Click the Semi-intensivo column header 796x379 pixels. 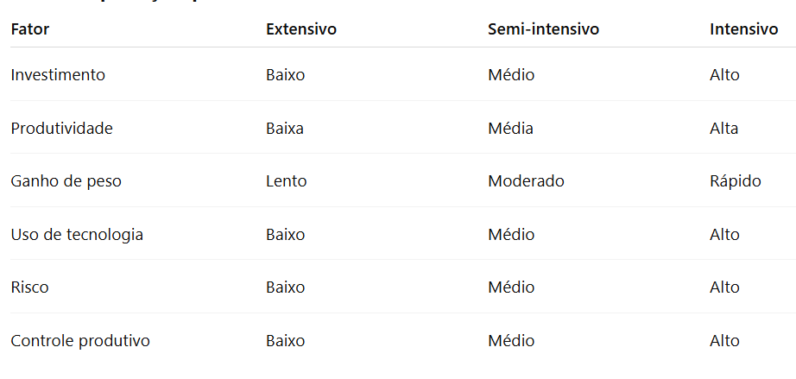543,29
